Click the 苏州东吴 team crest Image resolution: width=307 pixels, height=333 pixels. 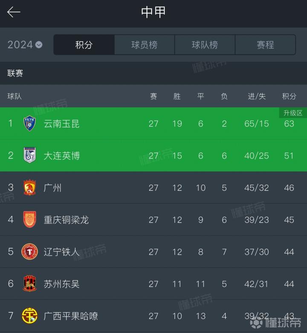(x=29, y=284)
